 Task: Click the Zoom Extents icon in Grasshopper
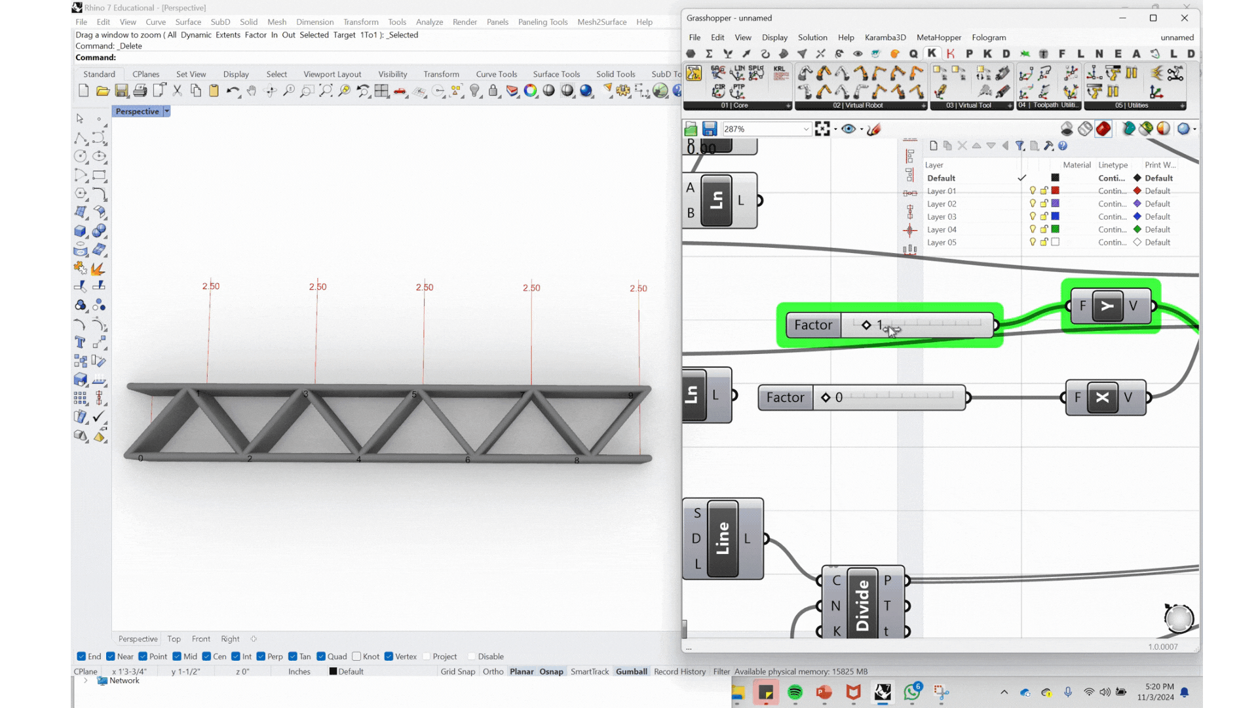tap(822, 129)
